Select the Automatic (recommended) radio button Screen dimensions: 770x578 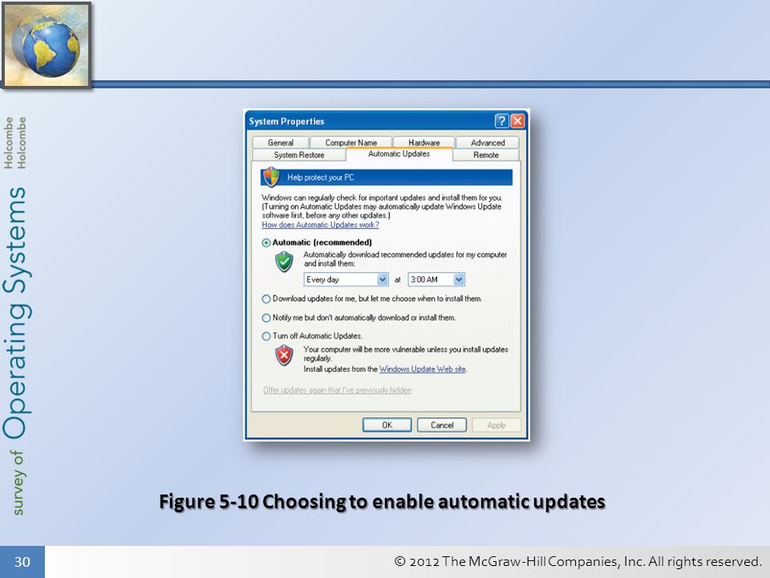coord(266,242)
